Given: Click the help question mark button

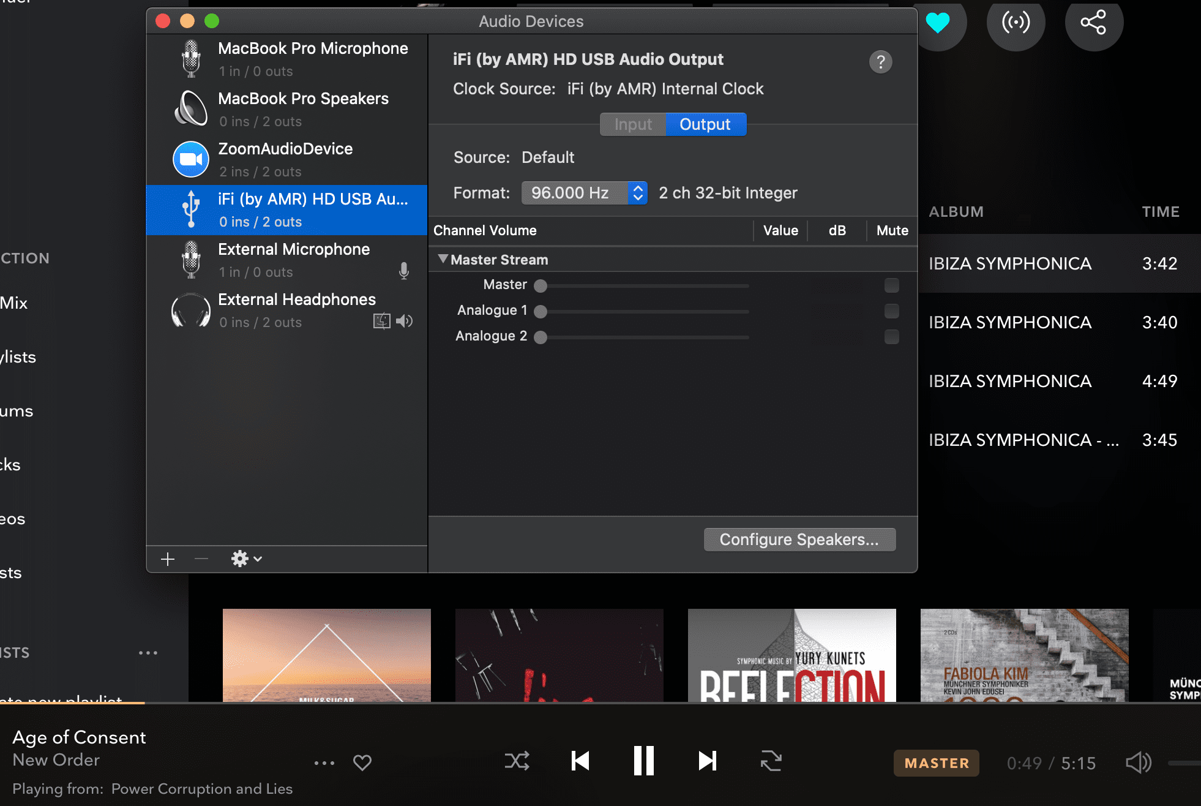Looking at the screenshot, I should tap(881, 62).
